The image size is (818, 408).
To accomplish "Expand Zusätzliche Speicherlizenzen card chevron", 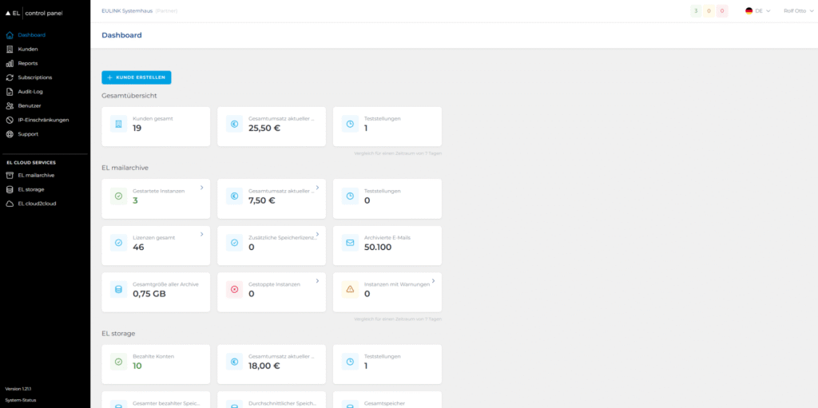I will [317, 234].
